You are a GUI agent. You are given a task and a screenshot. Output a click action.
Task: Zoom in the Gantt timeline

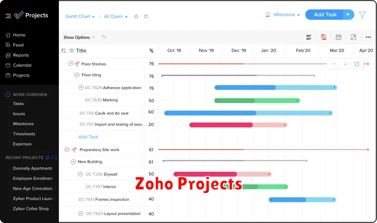point(345,64)
